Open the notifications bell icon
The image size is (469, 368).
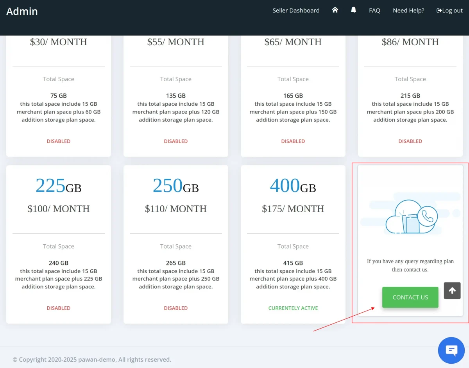353,10
